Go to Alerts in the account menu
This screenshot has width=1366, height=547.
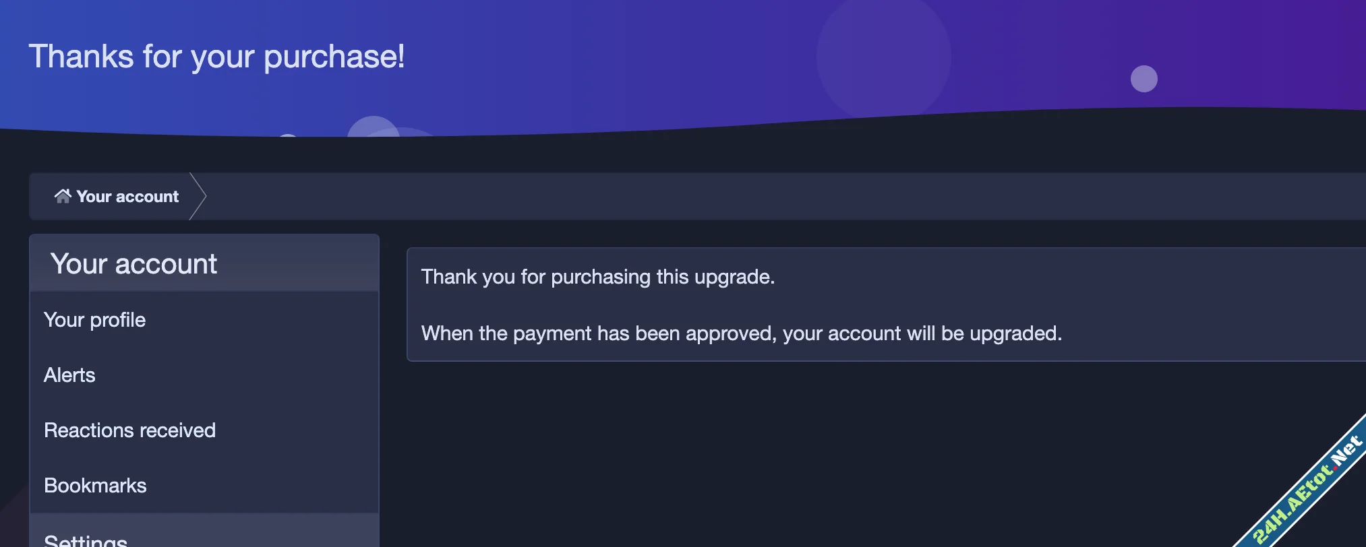click(69, 375)
